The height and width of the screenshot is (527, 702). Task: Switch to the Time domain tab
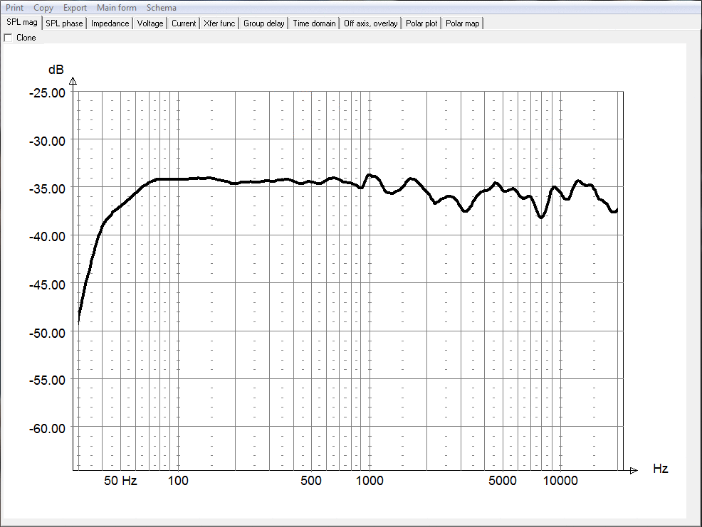pyautogui.click(x=314, y=23)
